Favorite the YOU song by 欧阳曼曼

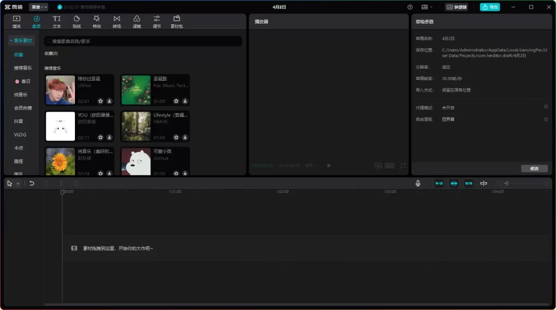tap(100, 137)
